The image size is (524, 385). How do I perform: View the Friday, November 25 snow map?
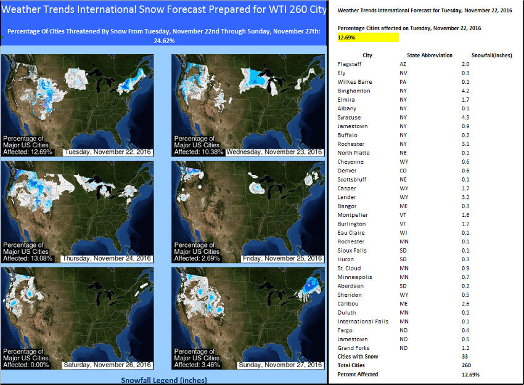248,211
